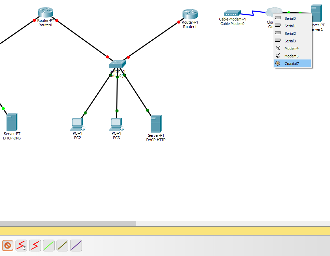Click the Cable Modem0 device

click(x=233, y=12)
